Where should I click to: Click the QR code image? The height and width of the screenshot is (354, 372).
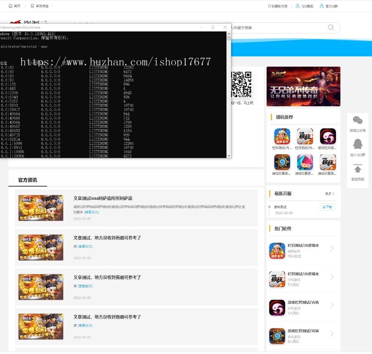click(x=241, y=84)
